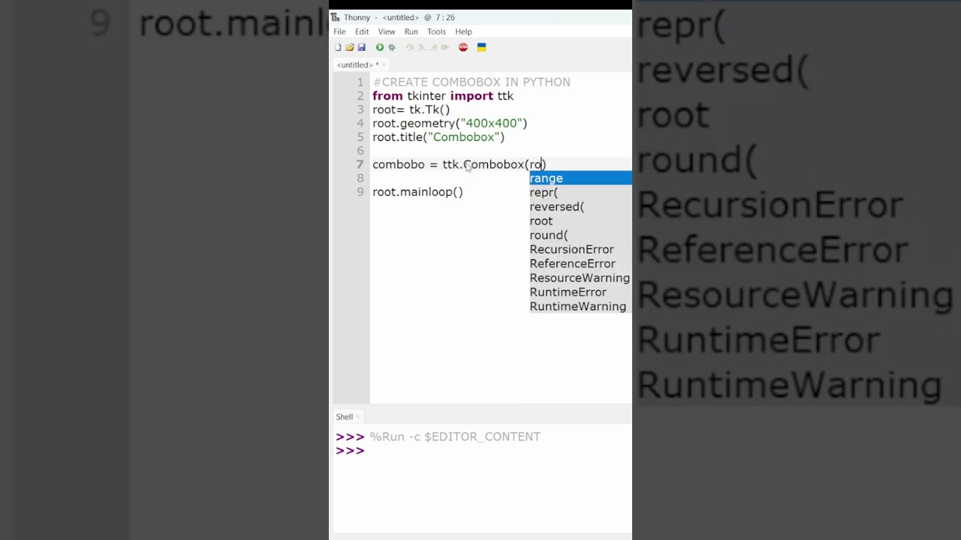Choose 'ResourceWarning' from autocomplete list

tap(580, 278)
